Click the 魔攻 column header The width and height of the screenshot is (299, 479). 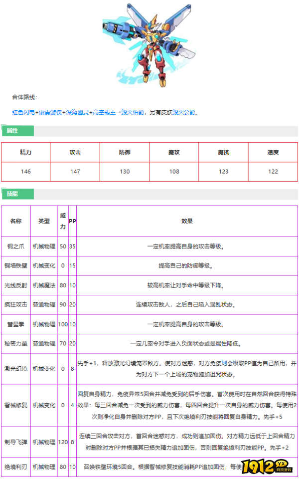point(174,152)
